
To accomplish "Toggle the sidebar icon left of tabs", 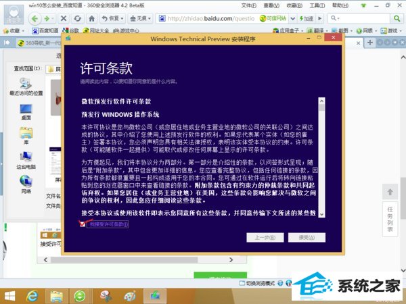I will point(7,42).
